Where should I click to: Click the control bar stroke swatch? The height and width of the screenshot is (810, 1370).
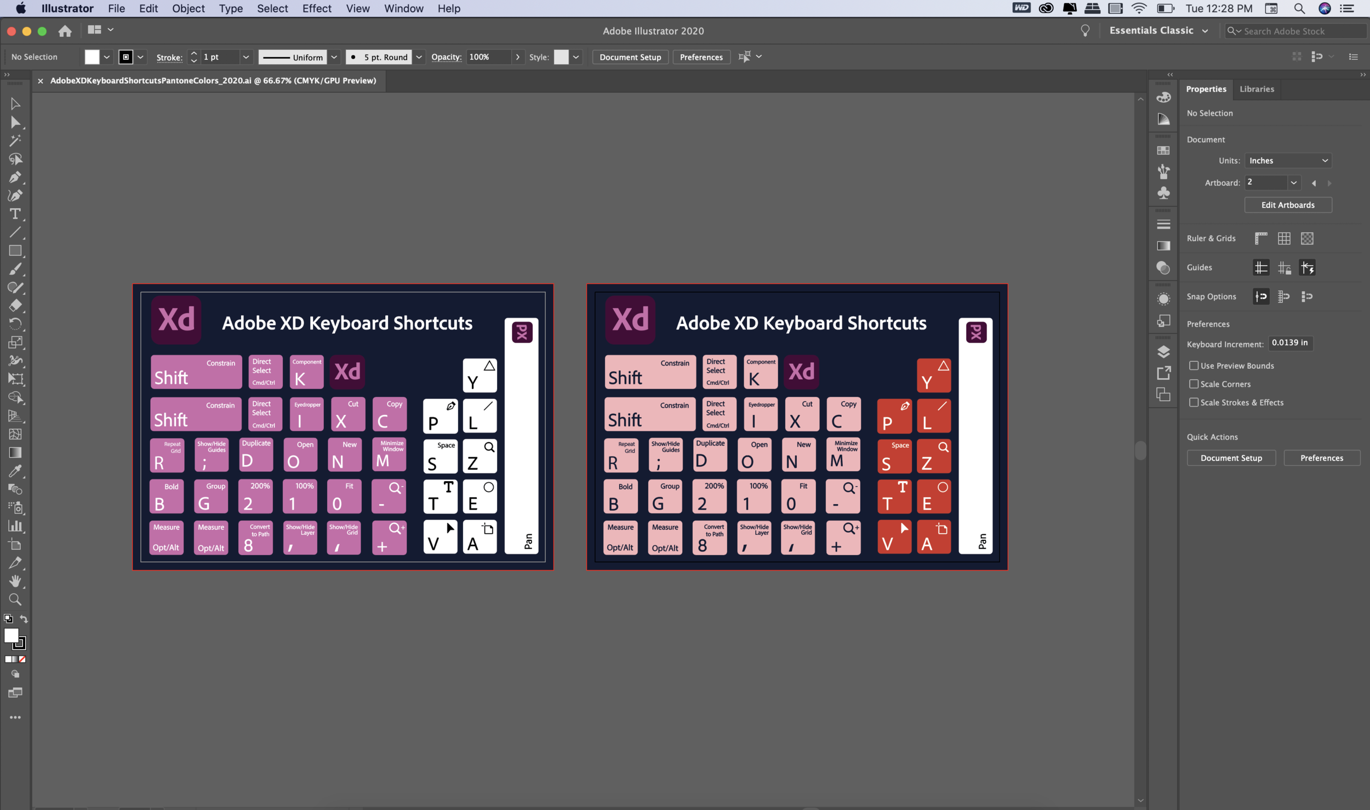(x=125, y=57)
